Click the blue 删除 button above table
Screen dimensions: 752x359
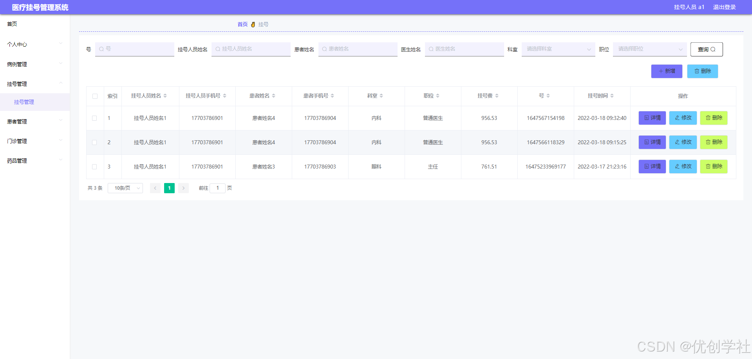[703, 71]
